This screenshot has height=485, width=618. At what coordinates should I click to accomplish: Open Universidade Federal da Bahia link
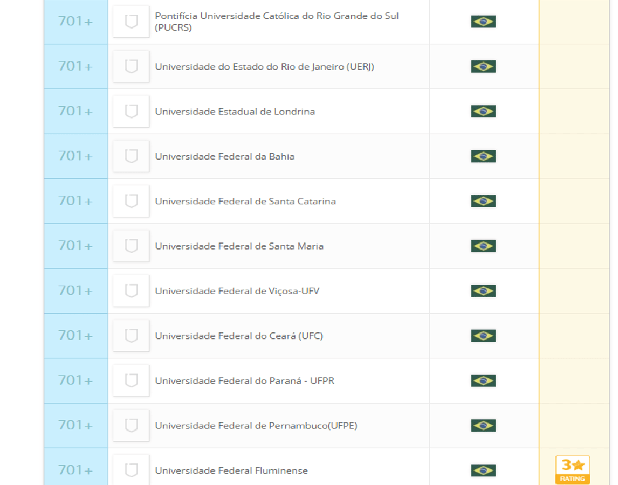coord(225,156)
